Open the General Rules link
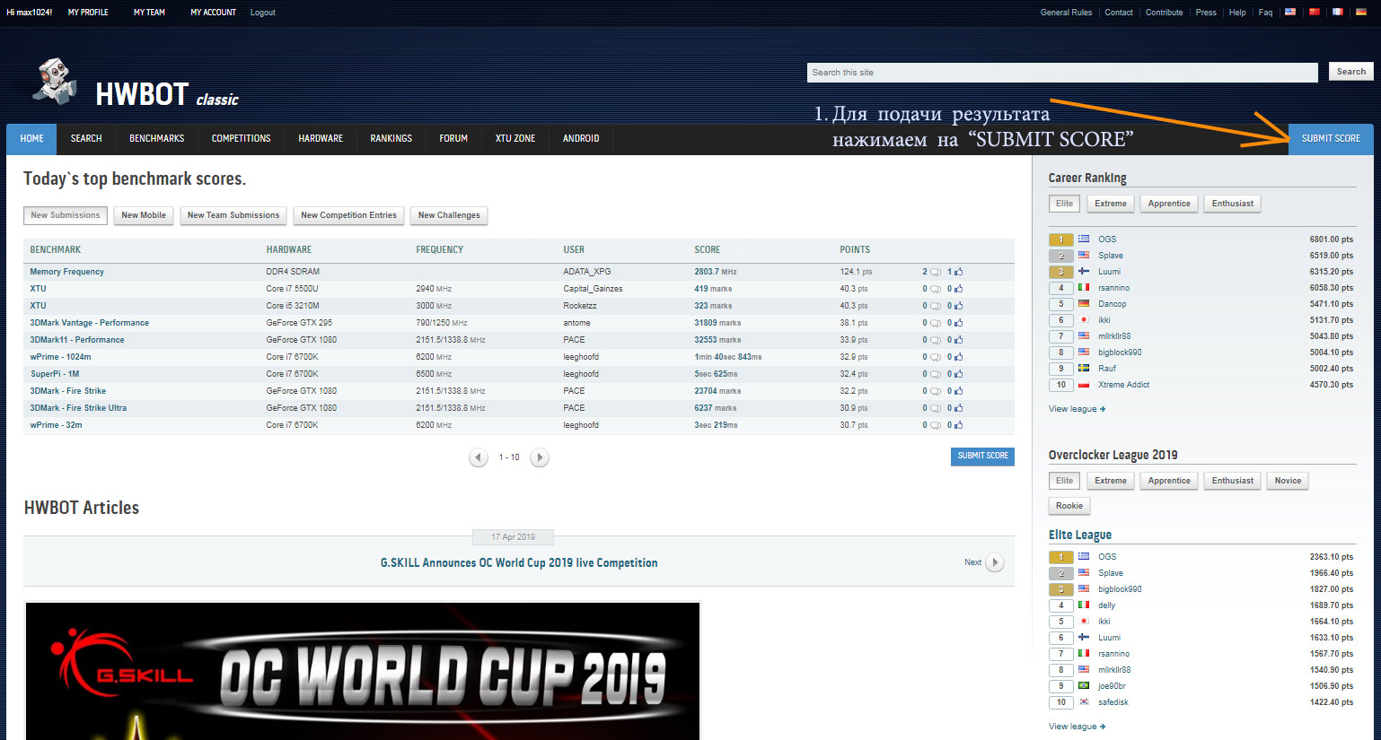This screenshot has width=1381, height=740. click(x=1067, y=13)
